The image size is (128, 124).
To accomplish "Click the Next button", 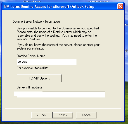I will tap(63, 115).
